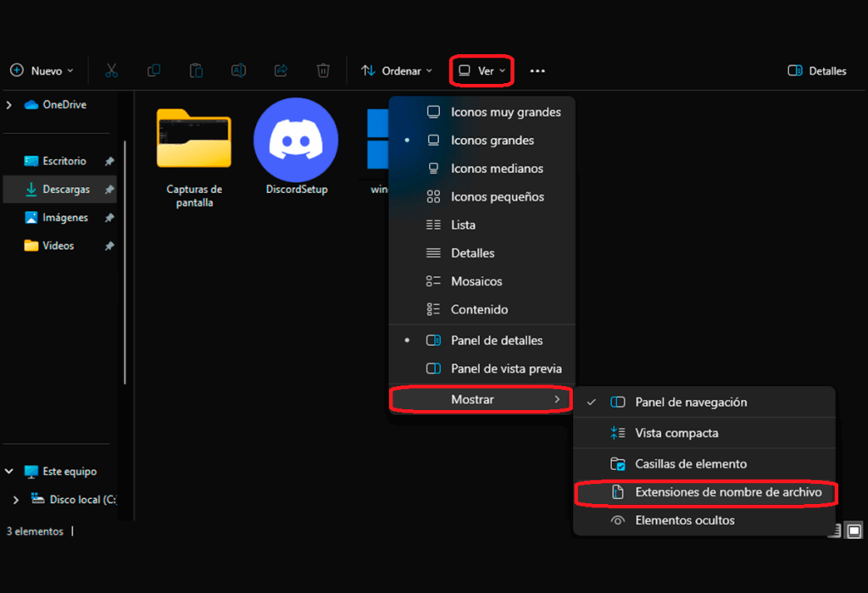Choose Iconos muy grandes view
Viewport: 868px width, 593px height.
click(x=482, y=112)
